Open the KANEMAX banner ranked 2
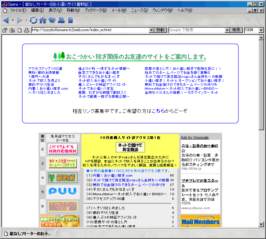This screenshot has height=239, width=266. click(63, 149)
